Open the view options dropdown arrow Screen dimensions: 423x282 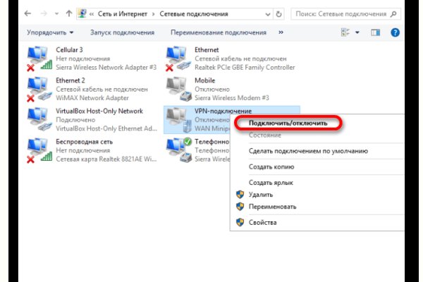point(357,32)
